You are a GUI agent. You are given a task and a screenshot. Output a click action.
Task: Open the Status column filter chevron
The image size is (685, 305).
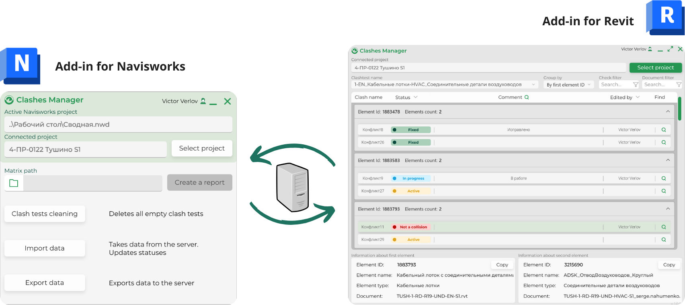click(x=416, y=97)
